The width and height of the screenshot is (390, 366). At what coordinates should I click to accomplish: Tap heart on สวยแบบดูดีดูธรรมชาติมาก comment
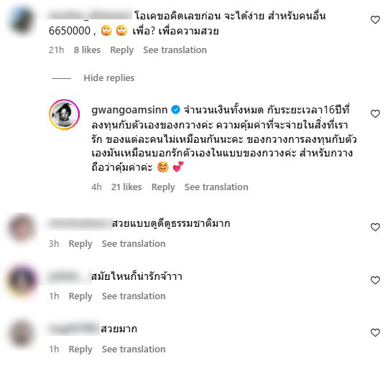[375, 227]
